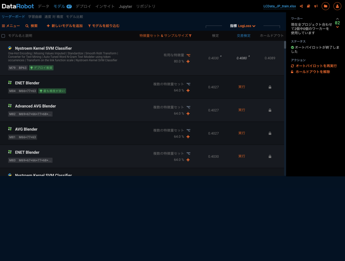Click the plus icon in AVG Blender M81 row

(188, 137)
